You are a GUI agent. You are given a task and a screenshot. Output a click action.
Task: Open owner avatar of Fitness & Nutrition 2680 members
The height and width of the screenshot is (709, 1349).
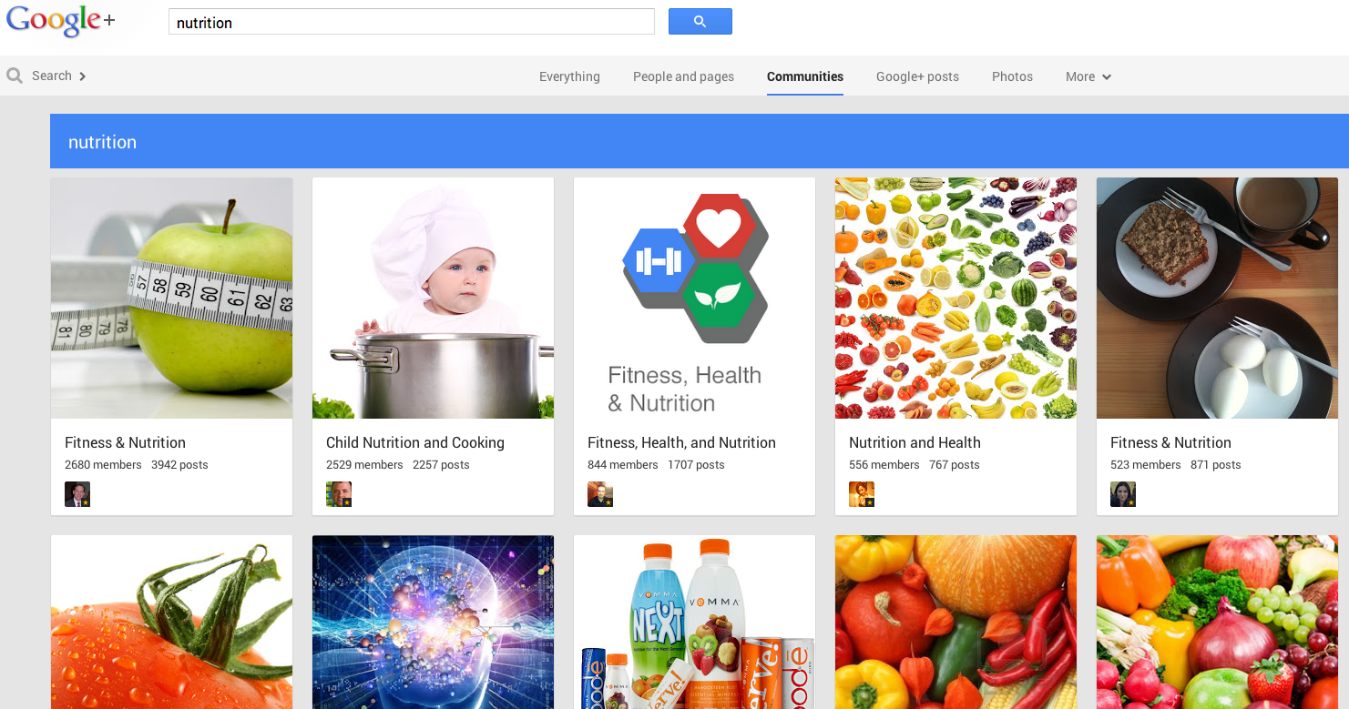tap(77, 494)
